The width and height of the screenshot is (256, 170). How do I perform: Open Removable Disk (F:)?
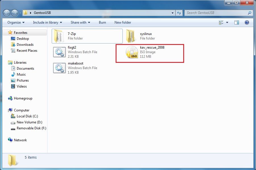click(32, 128)
